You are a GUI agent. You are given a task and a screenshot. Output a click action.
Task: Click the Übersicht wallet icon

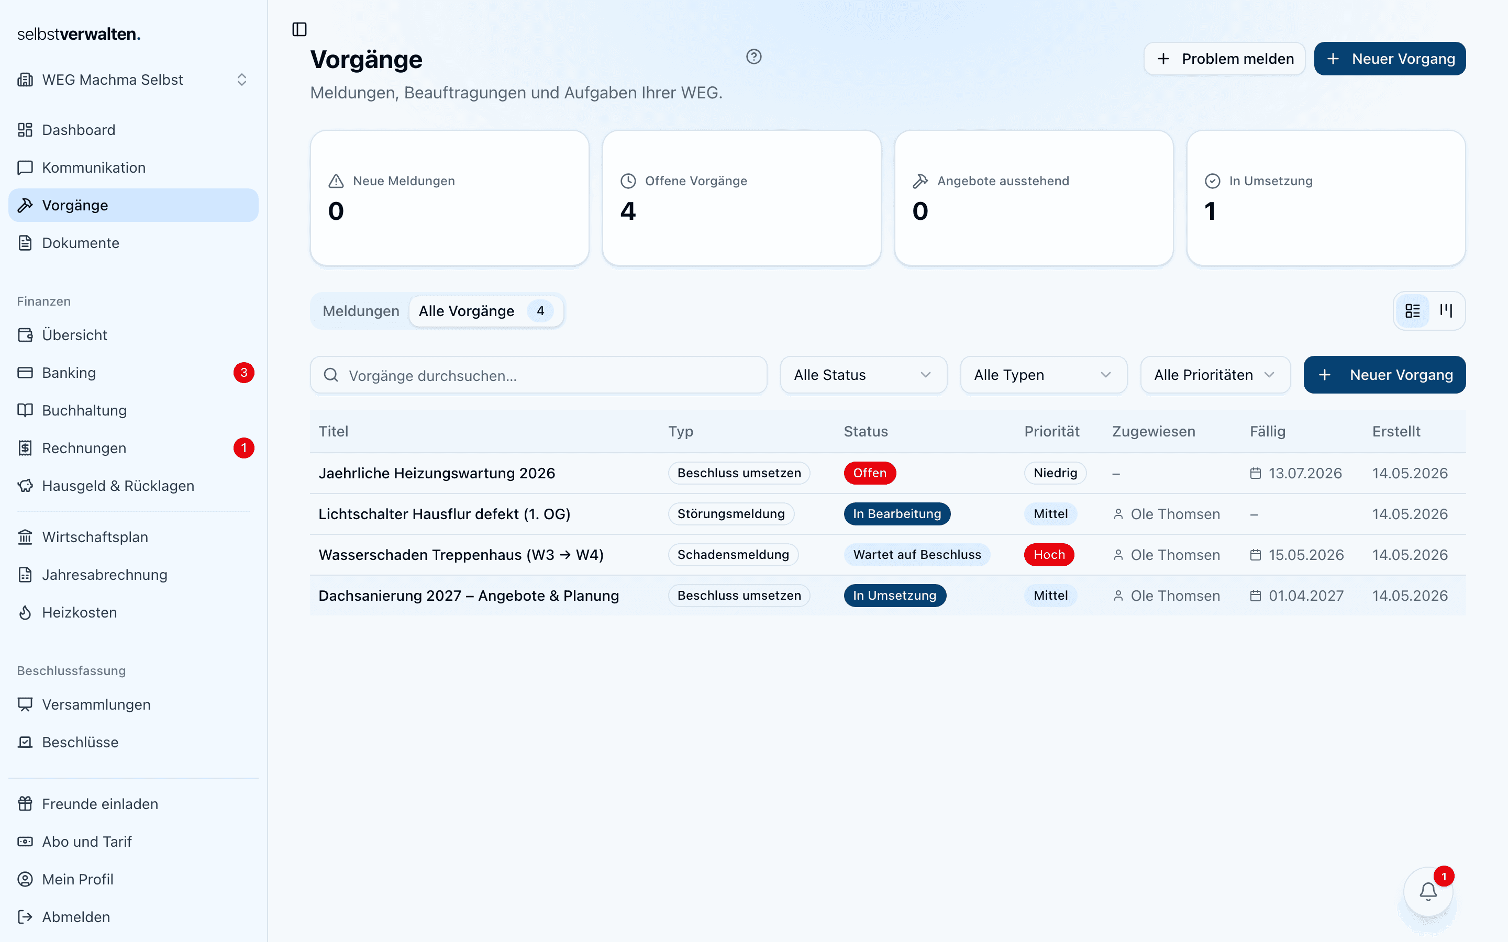(25, 335)
